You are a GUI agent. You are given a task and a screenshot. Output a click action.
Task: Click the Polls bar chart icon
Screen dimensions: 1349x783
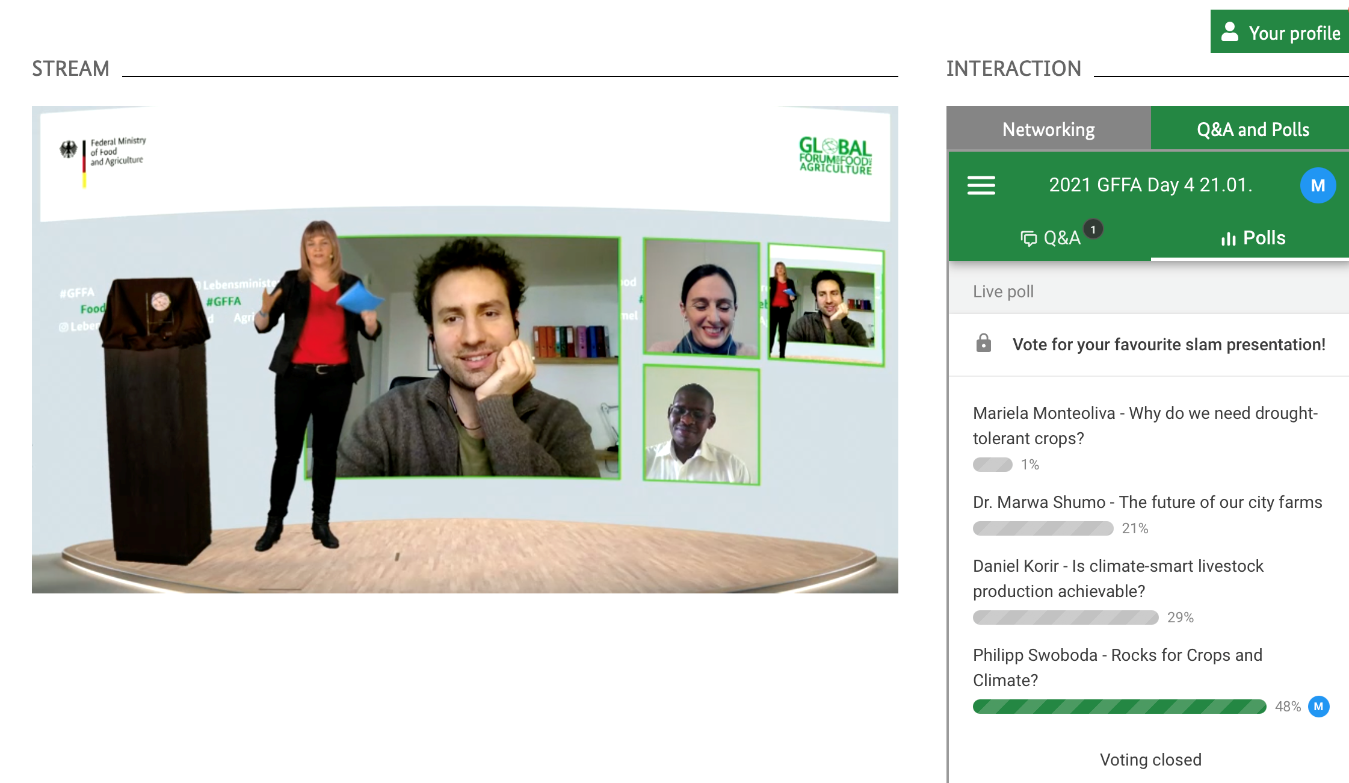[1228, 239]
